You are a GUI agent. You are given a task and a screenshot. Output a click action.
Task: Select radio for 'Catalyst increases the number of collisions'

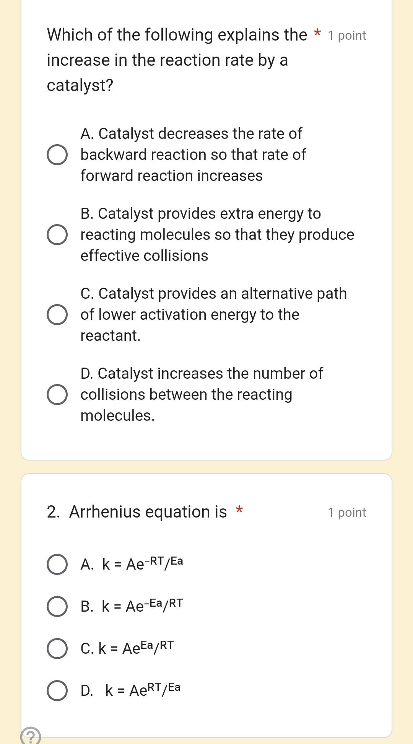tap(57, 395)
